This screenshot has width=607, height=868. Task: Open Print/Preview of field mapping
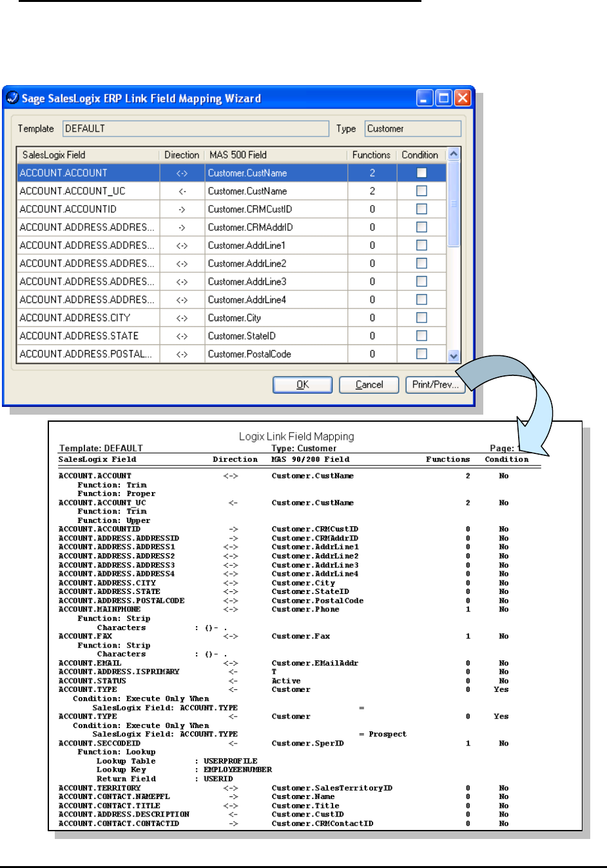point(436,384)
